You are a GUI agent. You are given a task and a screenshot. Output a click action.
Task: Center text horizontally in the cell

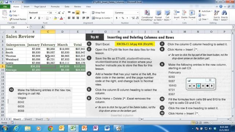(73, 18)
